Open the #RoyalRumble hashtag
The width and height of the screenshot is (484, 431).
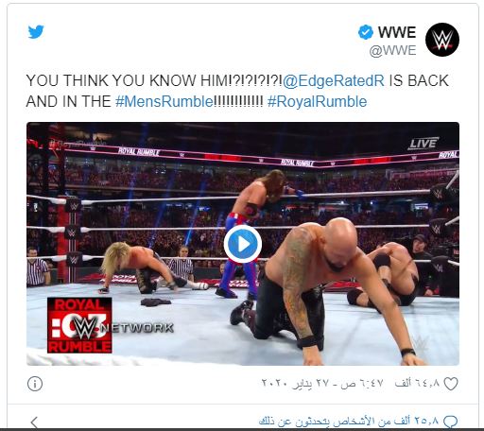click(317, 102)
